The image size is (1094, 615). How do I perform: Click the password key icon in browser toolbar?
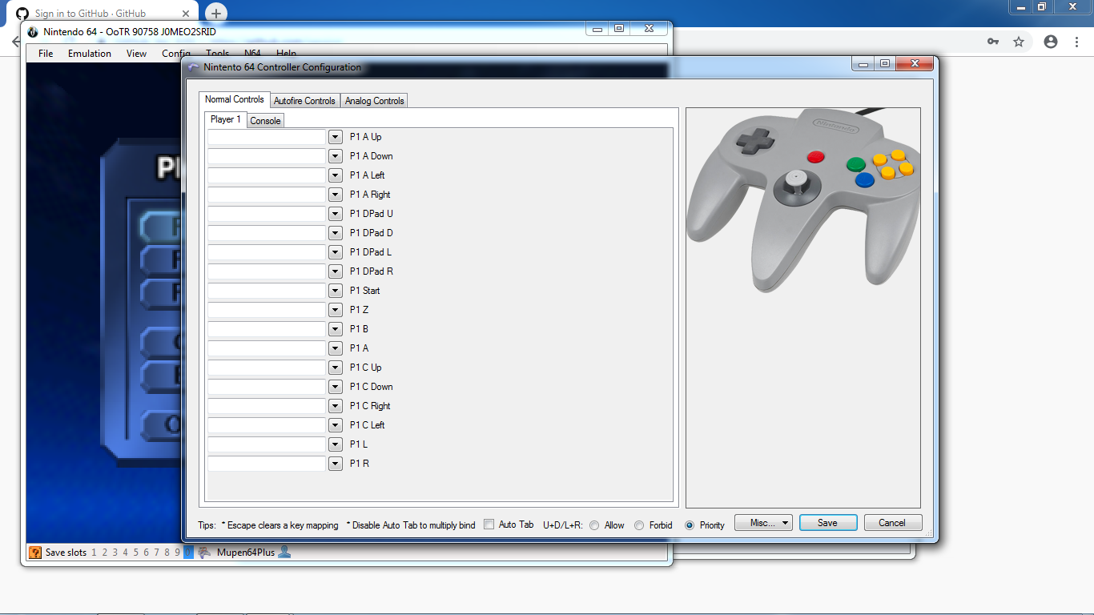tap(993, 42)
